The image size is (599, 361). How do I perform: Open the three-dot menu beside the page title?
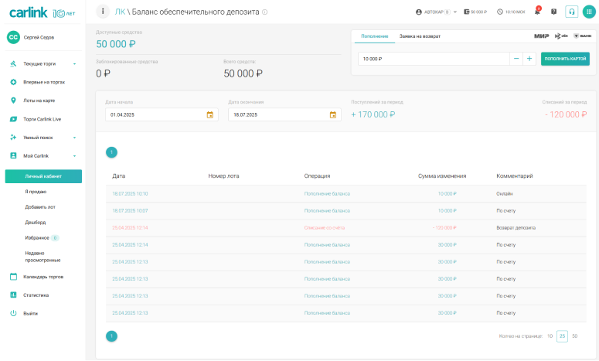[104, 12]
